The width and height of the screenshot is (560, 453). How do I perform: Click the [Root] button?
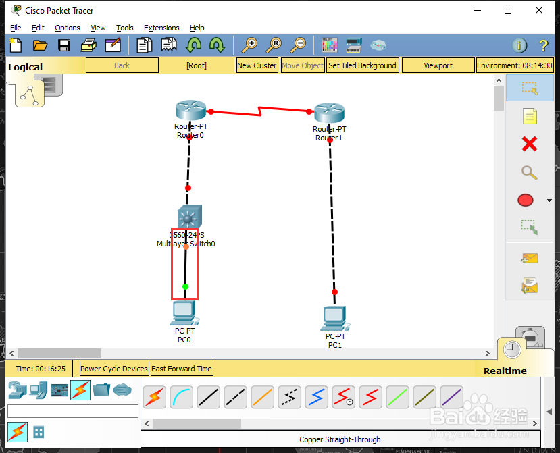197,65
